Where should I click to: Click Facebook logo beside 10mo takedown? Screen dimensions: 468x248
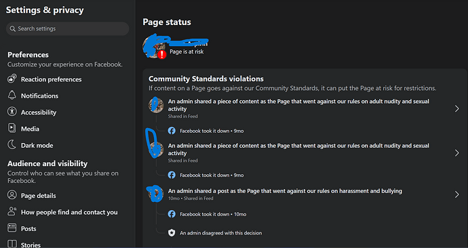point(172,214)
